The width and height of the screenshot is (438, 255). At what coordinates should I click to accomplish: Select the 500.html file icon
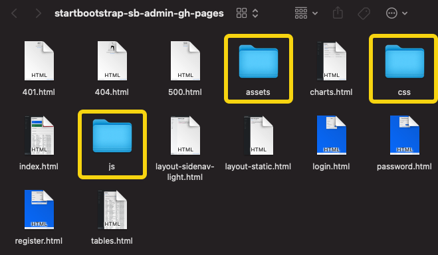pos(185,61)
